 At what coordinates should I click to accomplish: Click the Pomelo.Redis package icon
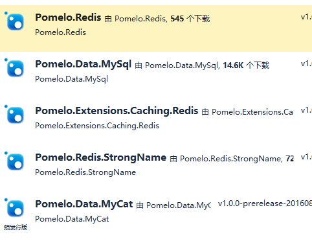click(x=16, y=22)
